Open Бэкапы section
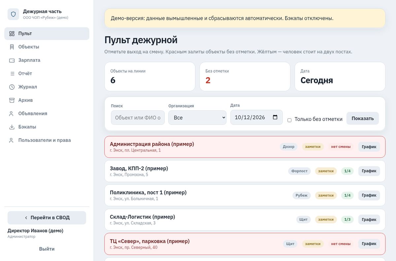Viewport: 396px width, 261px height. click(x=47, y=127)
